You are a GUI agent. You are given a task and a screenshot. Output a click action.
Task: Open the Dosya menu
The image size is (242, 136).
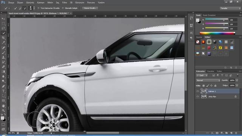click(x=11, y=3)
